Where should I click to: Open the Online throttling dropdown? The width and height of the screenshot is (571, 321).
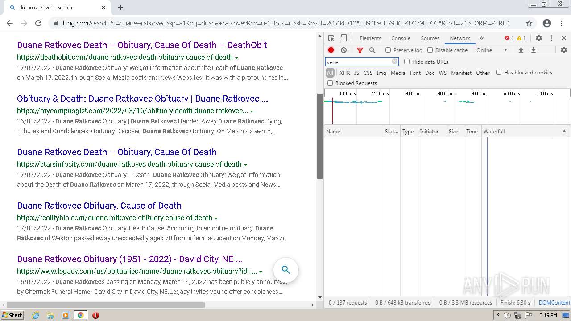click(x=492, y=50)
